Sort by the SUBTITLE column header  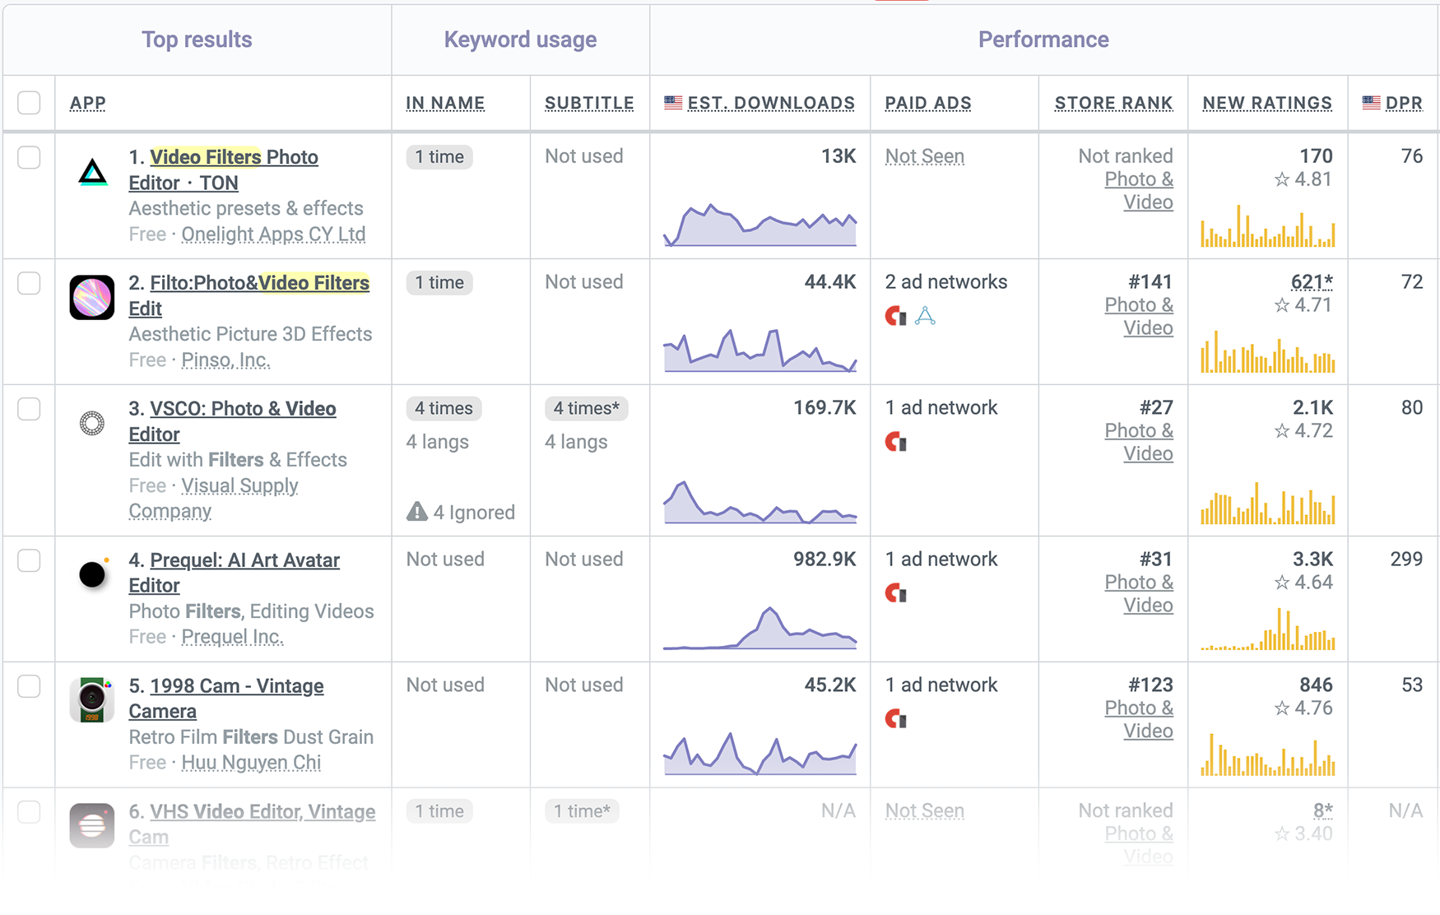tap(589, 103)
